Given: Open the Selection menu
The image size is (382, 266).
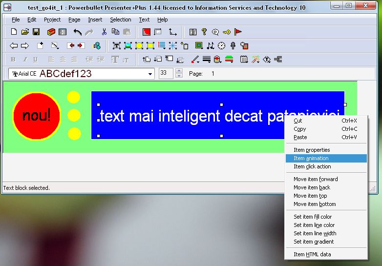Looking at the screenshot, I should (x=121, y=20).
